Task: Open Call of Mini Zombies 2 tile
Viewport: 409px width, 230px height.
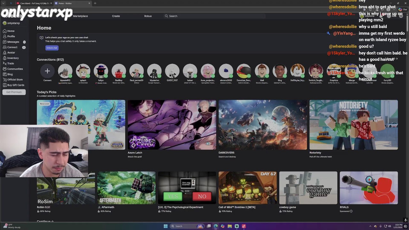Action: [x=248, y=188]
